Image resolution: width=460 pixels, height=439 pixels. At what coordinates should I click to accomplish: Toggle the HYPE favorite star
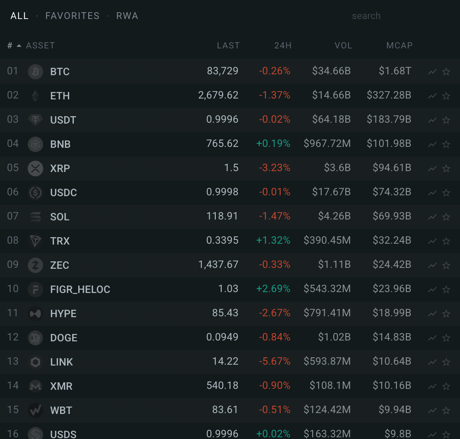446,314
